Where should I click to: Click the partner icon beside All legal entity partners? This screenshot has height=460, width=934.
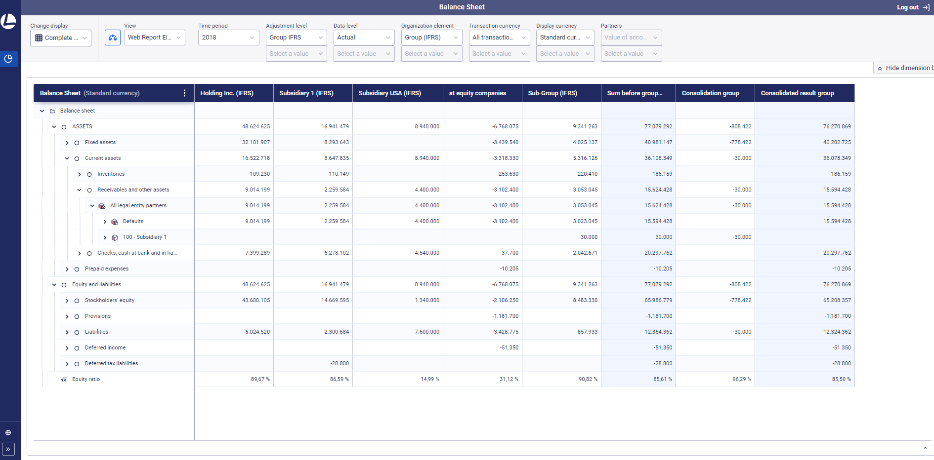click(102, 206)
